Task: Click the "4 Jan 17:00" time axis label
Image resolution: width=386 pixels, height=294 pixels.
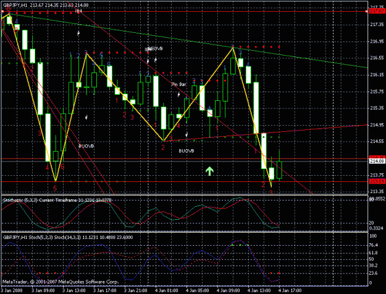Action: point(290,290)
